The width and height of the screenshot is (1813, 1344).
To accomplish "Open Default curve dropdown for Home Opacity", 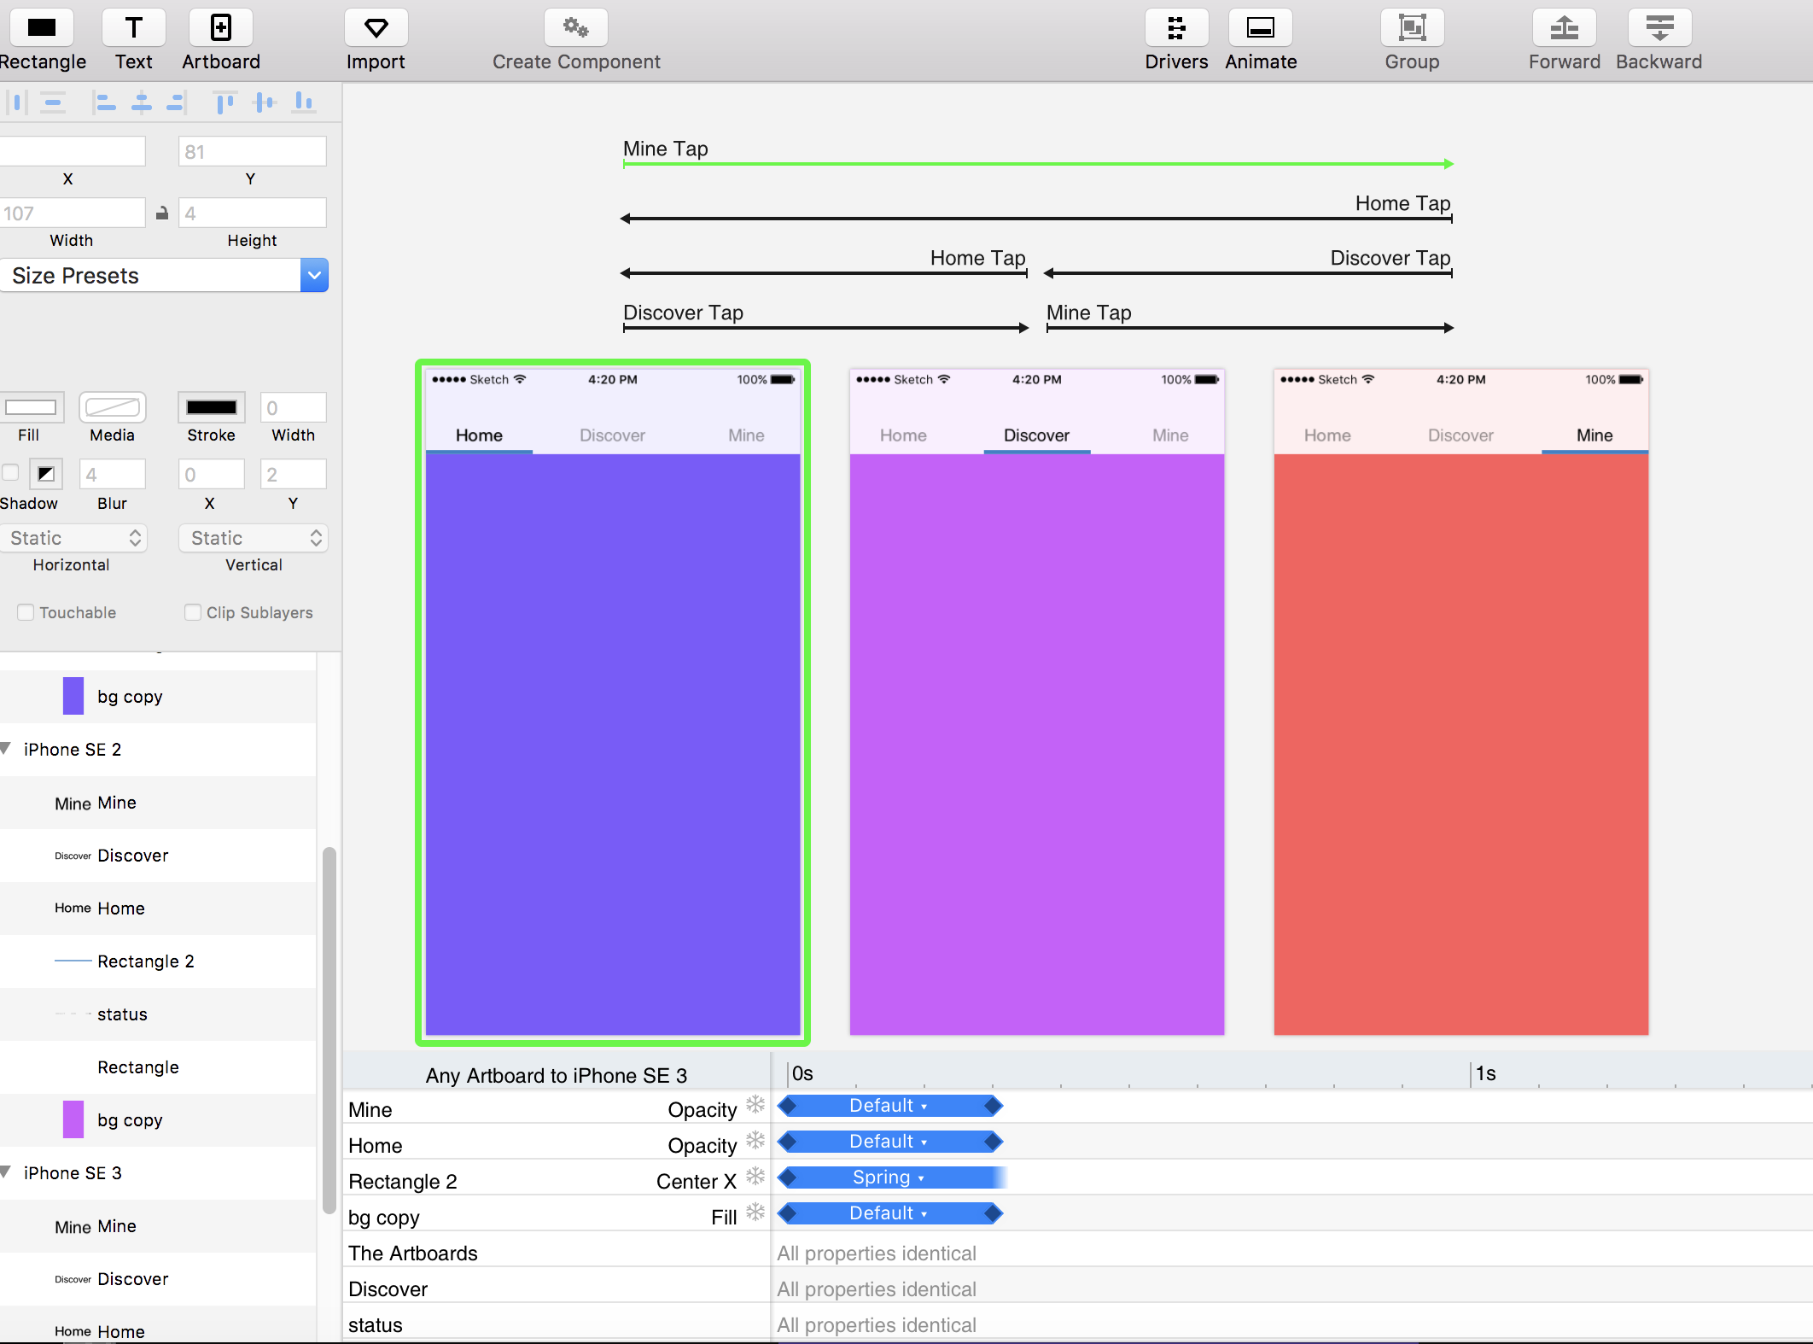I will 889,1142.
